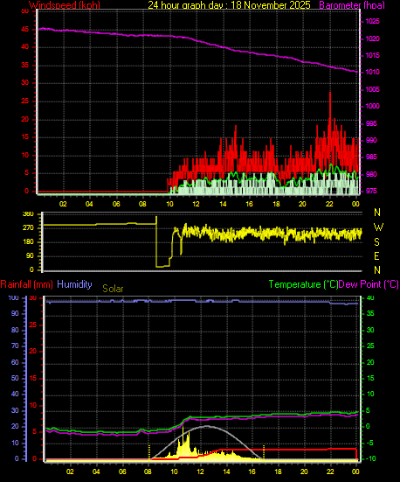Click the 80 humidity axis value
The image size is (400, 482).
click(x=15, y=330)
